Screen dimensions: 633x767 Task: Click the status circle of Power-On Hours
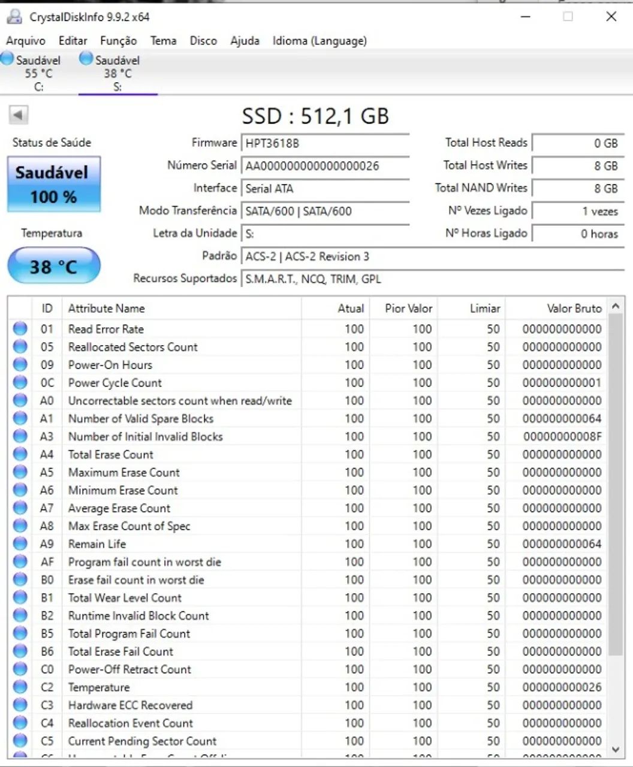point(20,364)
